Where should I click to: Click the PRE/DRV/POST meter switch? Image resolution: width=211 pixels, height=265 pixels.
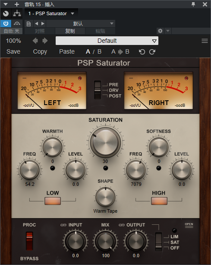[x=98, y=90]
